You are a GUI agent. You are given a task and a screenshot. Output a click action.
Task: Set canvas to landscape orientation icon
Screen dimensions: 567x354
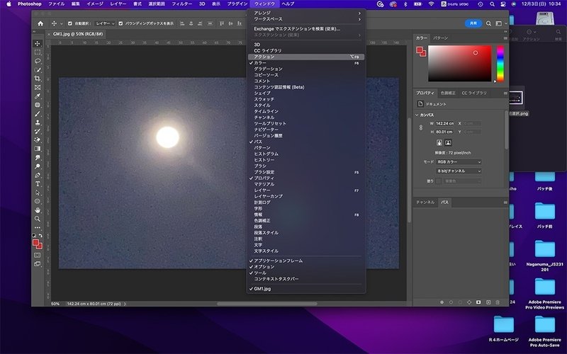pos(448,143)
